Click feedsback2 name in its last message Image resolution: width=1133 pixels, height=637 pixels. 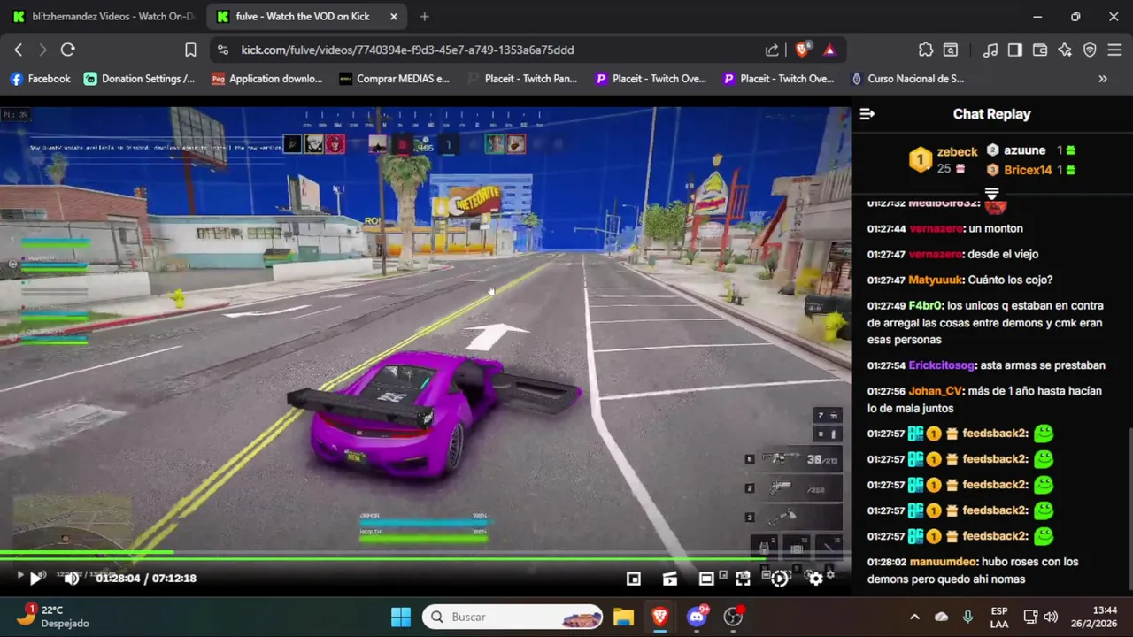(x=995, y=536)
